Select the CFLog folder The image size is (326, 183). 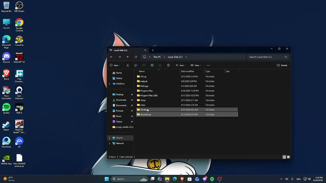point(187,77)
